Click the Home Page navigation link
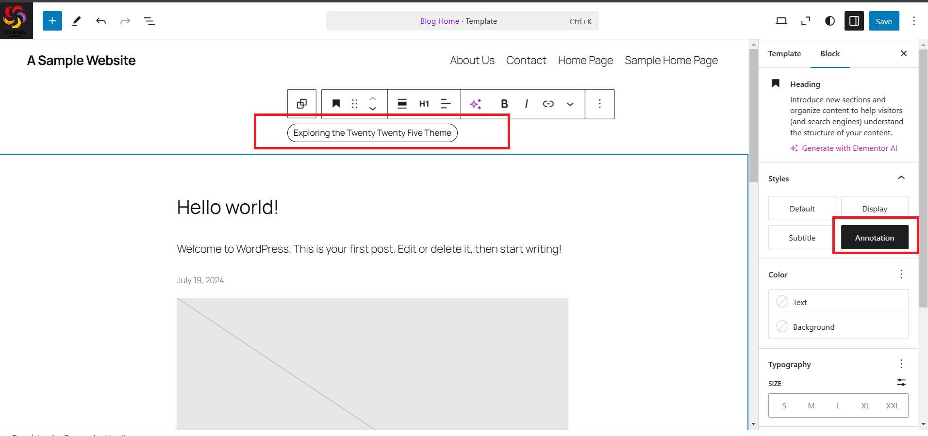 (x=585, y=60)
